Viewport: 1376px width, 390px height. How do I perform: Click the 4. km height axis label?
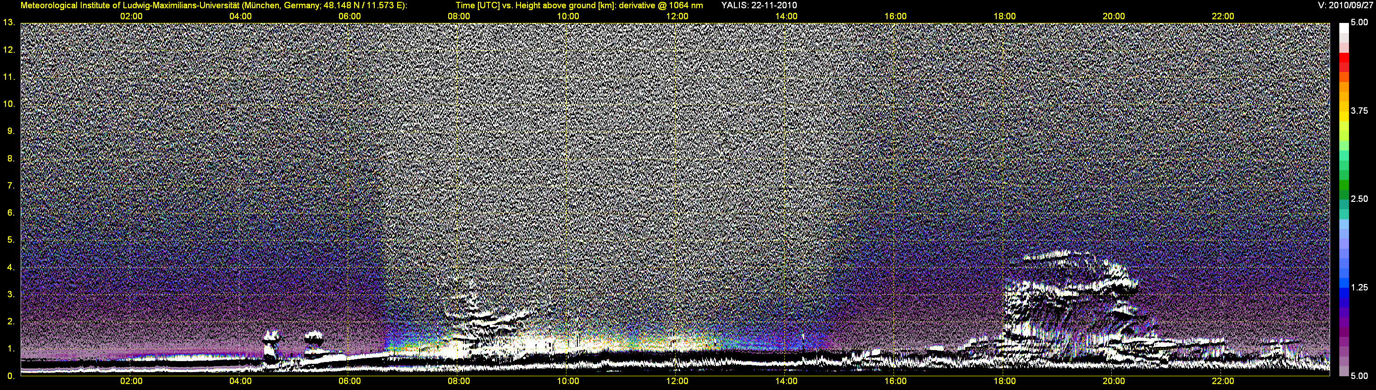pos(11,267)
